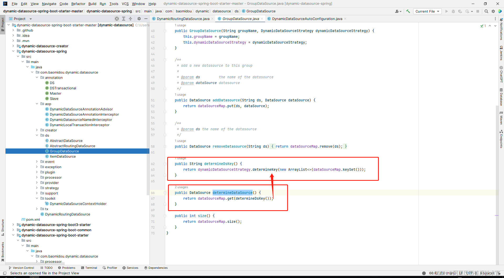
Task: Click editor tabs more-options kebab icon
Action: 495,19
